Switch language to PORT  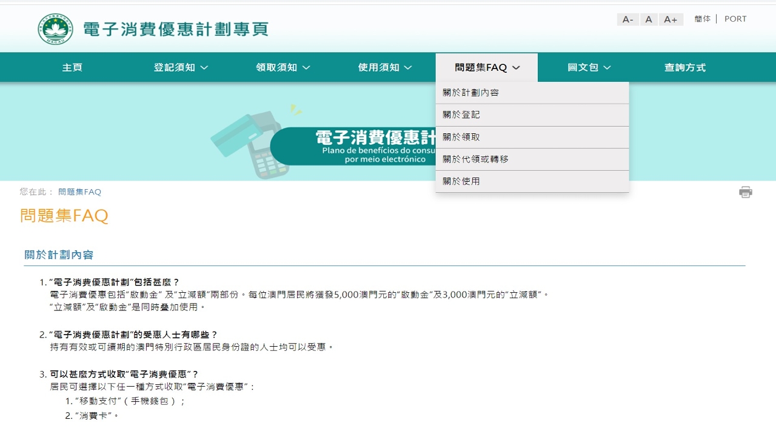coord(735,19)
